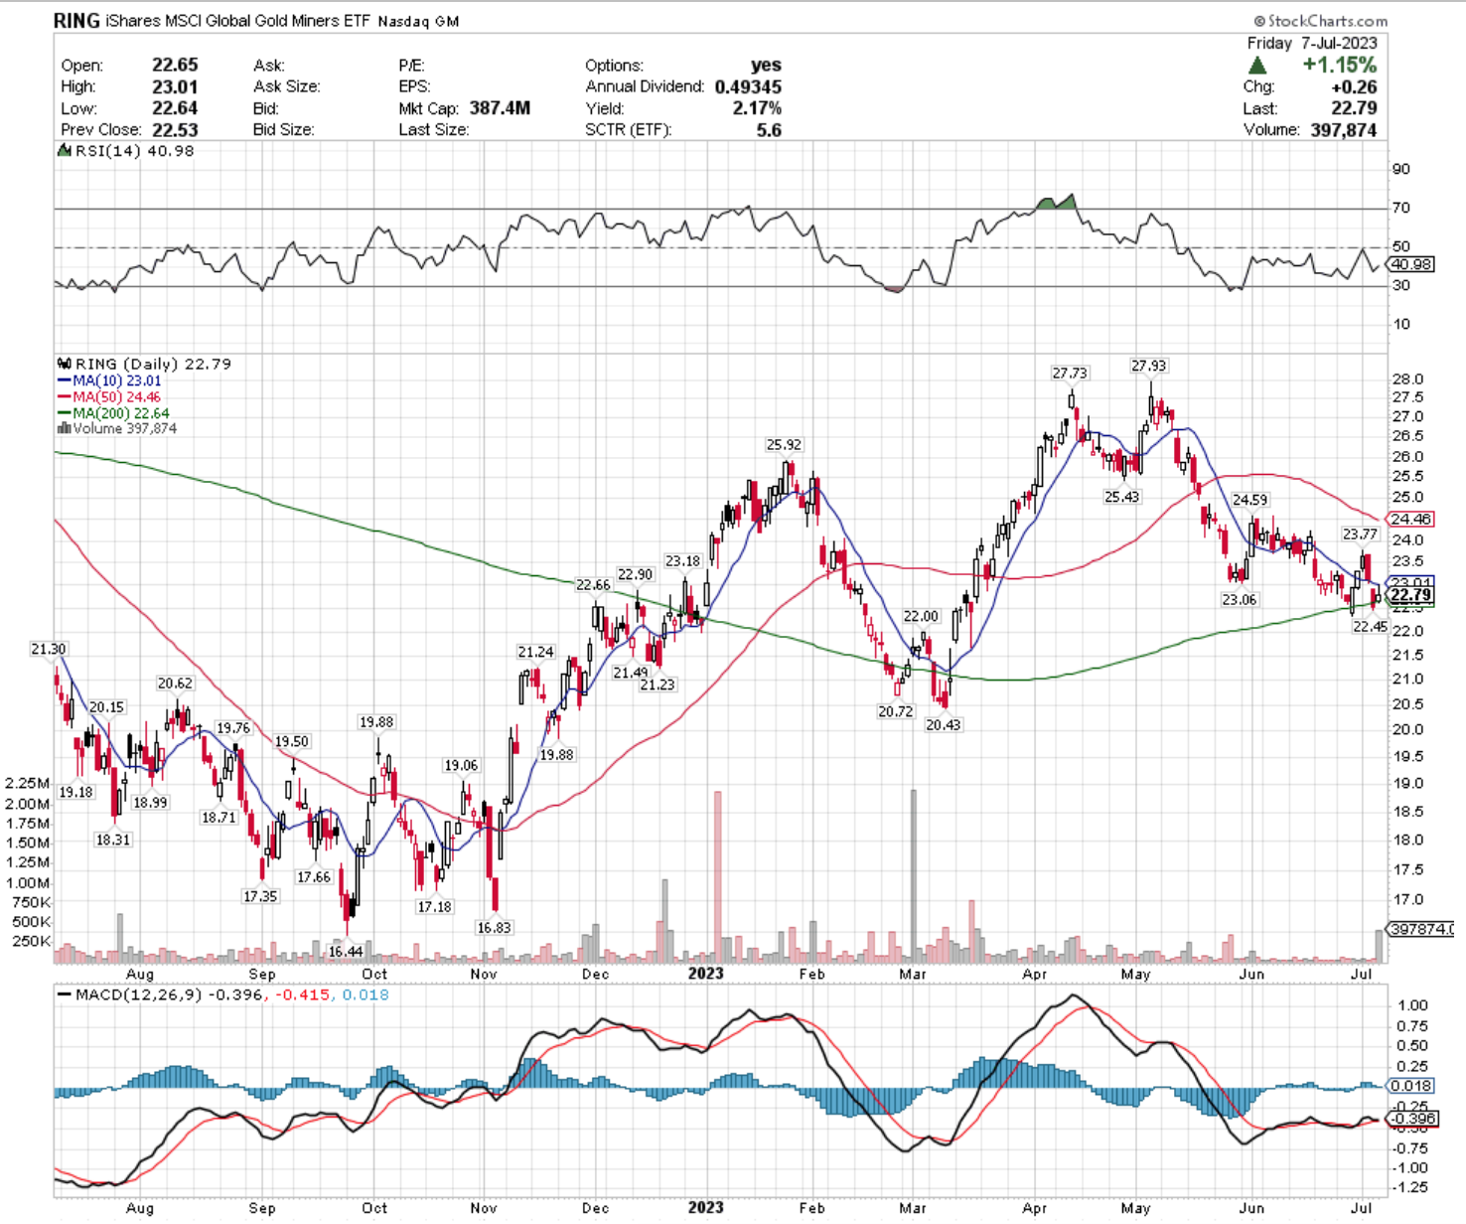Click the 27.73 peak price annotation
This screenshot has width=1466, height=1224.
[x=1070, y=373]
